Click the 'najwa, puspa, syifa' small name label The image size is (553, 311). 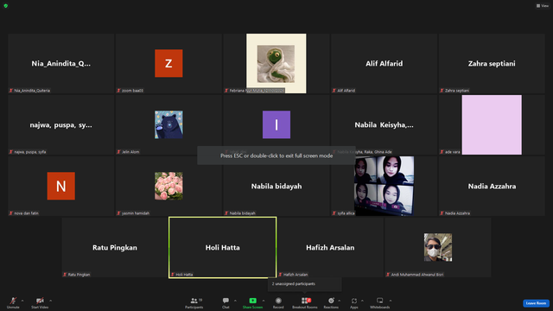30,152
